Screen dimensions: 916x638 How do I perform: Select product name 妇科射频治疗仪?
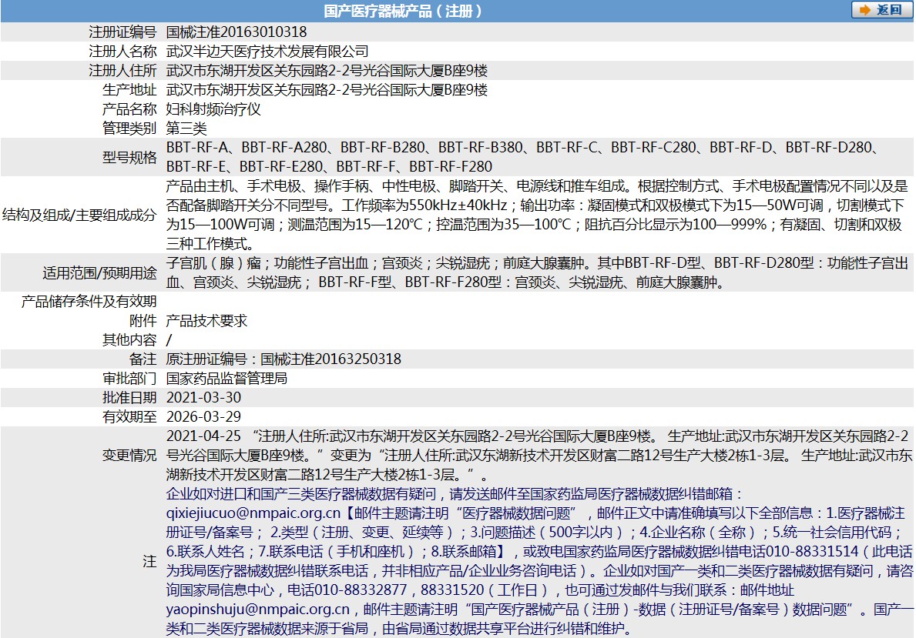[213, 109]
